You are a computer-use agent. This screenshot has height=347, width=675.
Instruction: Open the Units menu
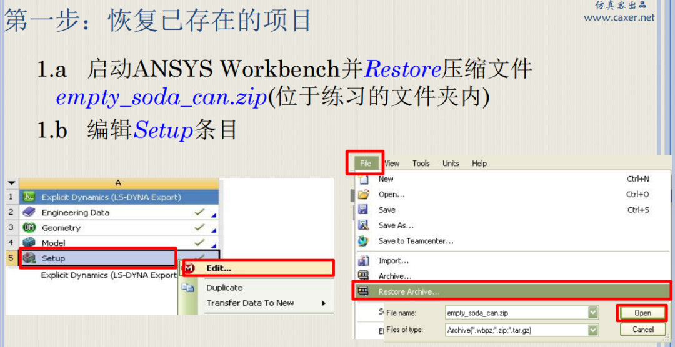[x=451, y=164]
